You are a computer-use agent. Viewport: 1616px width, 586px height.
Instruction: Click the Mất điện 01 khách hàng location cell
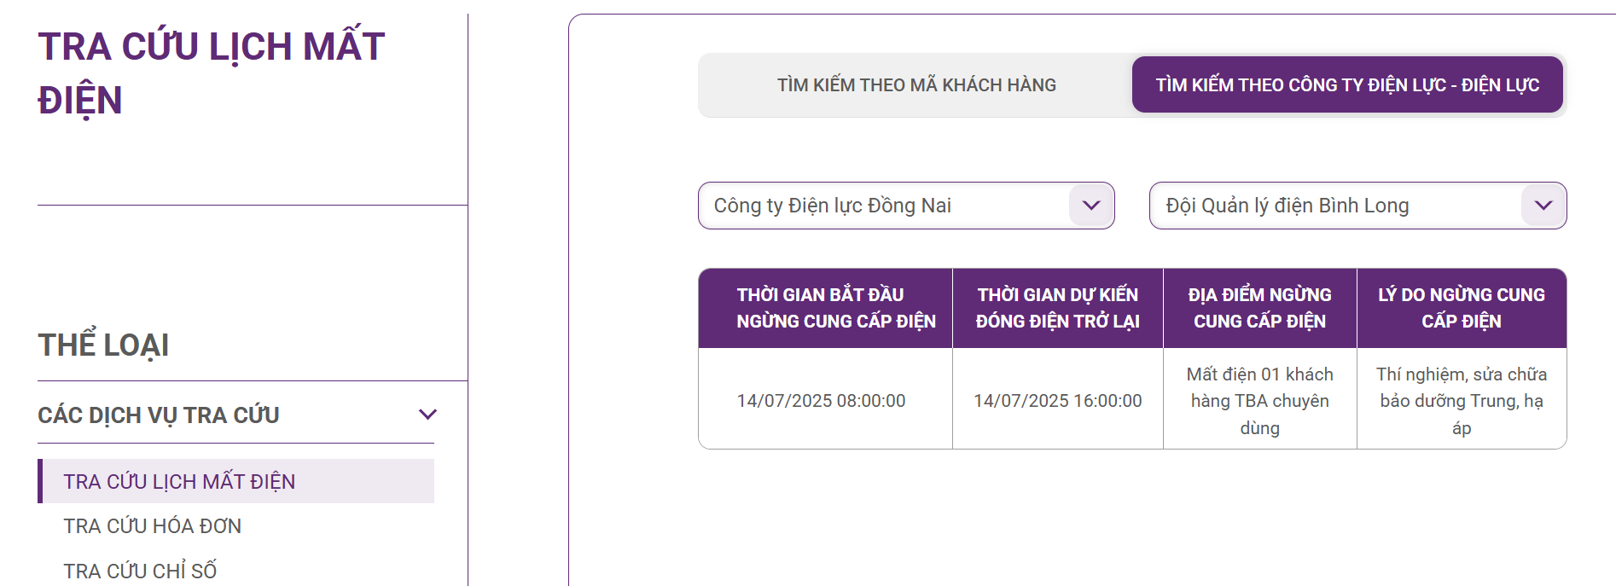(x=1260, y=401)
